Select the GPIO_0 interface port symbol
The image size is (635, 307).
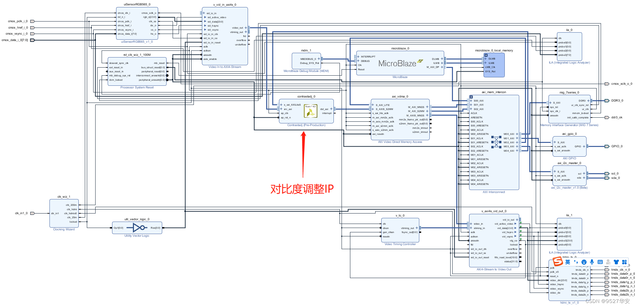click(607, 146)
